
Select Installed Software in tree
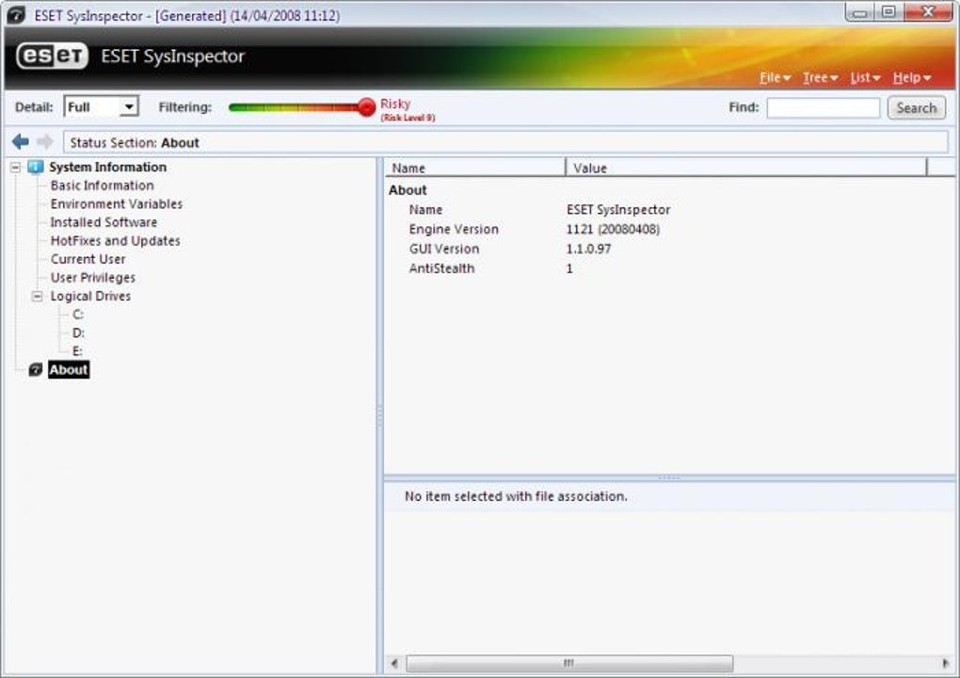coord(104,221)
